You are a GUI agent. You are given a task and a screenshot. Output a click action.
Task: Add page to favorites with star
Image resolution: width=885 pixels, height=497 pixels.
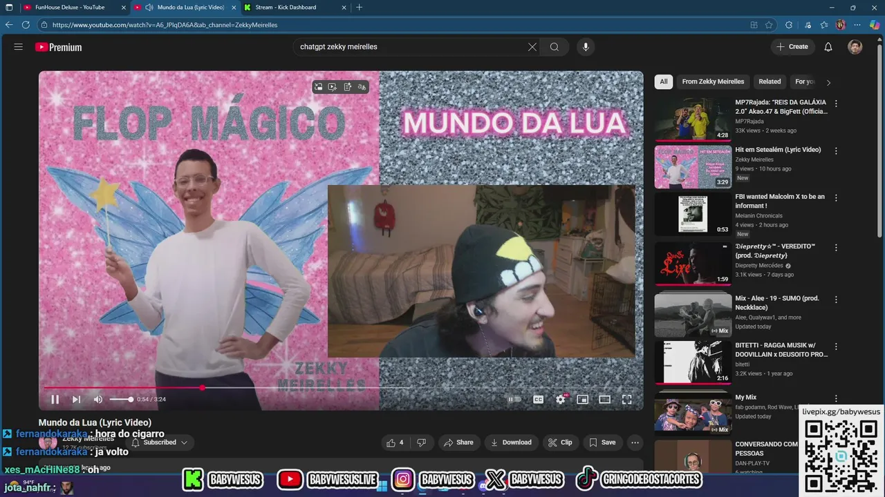click(x=769, y=25)
